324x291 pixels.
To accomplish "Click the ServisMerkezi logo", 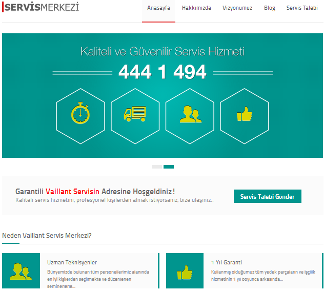I will [41, 8].
